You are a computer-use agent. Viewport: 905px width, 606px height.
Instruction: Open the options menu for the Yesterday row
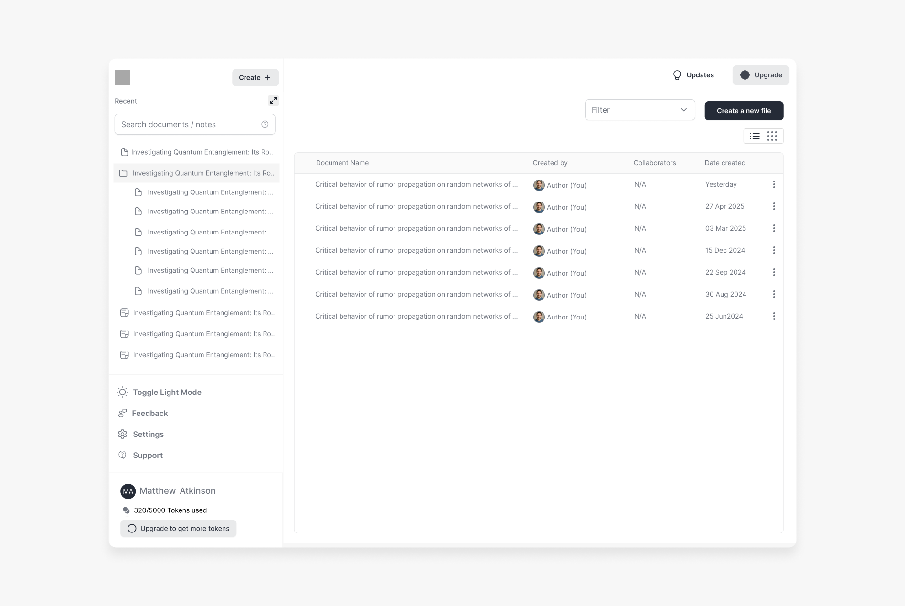coord(774,184)
